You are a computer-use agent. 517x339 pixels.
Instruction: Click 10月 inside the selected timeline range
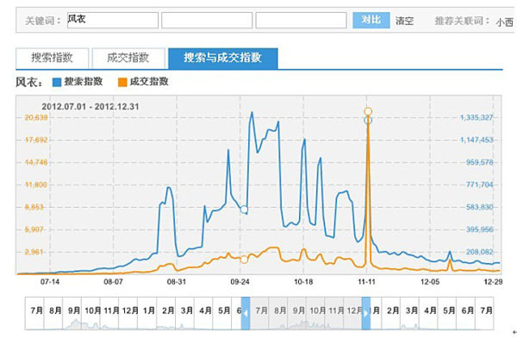[317, 311]
